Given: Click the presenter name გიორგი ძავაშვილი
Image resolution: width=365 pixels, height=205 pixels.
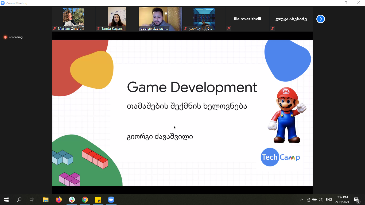Looking at the screenshot, I should 160,137.
